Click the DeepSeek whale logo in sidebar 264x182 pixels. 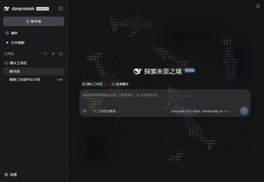(7, 8)
